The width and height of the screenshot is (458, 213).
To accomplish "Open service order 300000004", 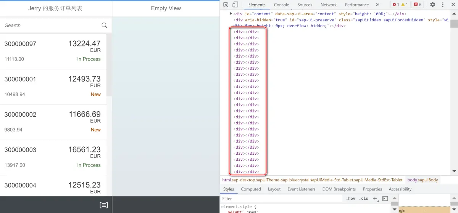I will (x=53, y=186).
